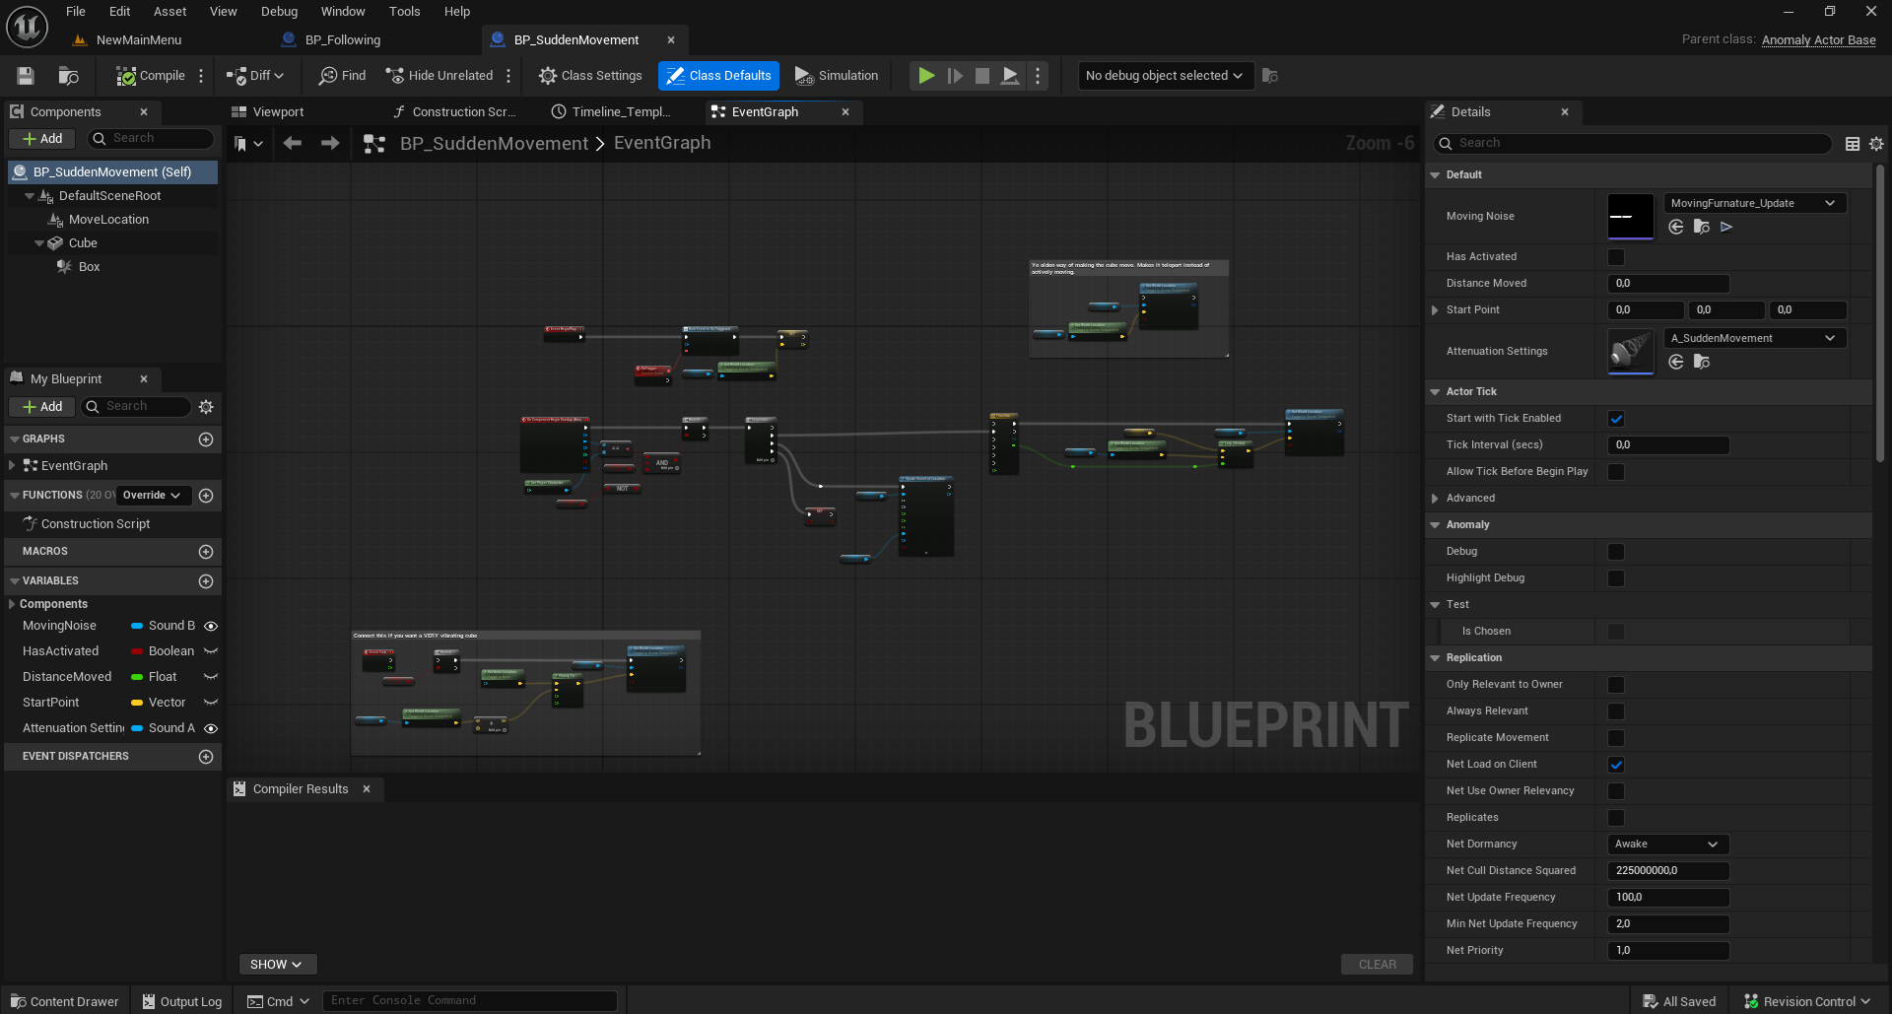Screen dimensions: 1892x1014
Task: Click the Save blueprint icon
Action: coord(26,76)
